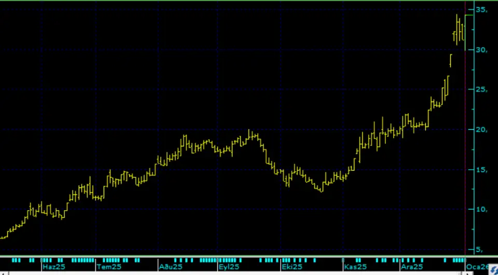Viewport: 498px width, 275px height.
Task: Click the Eyl25 month marker
Action: (229, 267)
